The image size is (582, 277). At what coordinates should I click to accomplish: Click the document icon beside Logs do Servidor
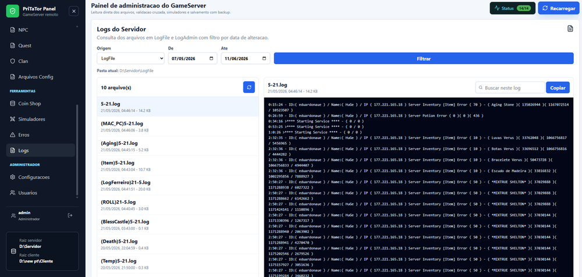pyautogui.click(x=570, y=29)
